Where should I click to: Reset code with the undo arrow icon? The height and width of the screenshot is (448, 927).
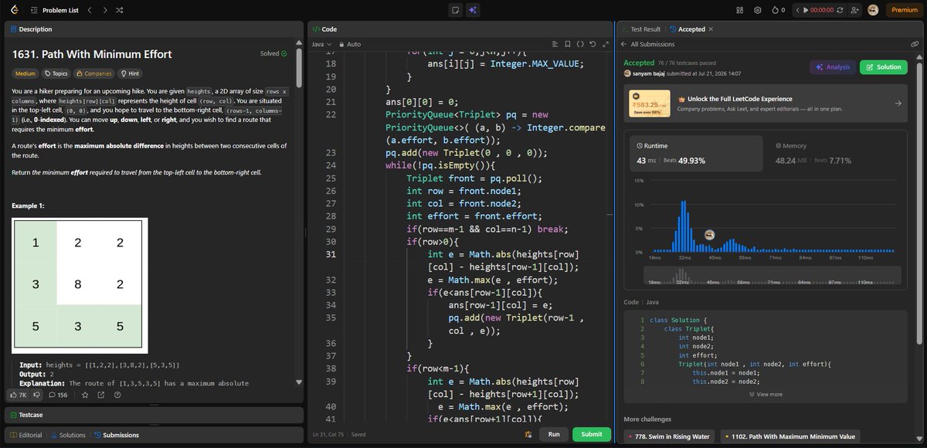[593, 44]
